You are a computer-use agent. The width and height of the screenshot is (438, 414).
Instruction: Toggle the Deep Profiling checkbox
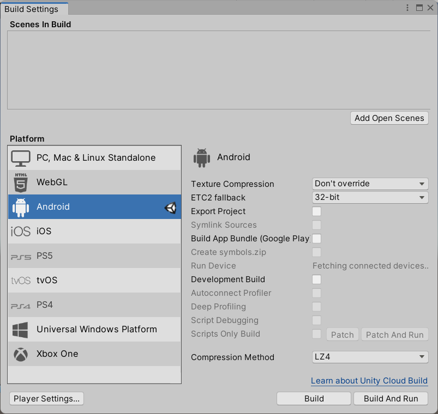(316, 307)
